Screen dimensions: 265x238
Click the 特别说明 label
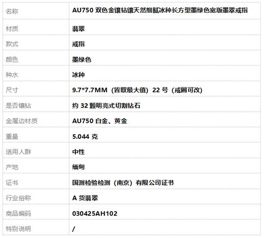click(x=18, y=229)
